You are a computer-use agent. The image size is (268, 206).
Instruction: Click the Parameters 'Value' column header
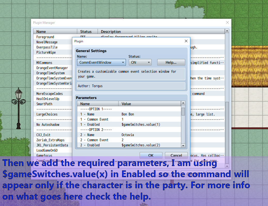[149, 104]
